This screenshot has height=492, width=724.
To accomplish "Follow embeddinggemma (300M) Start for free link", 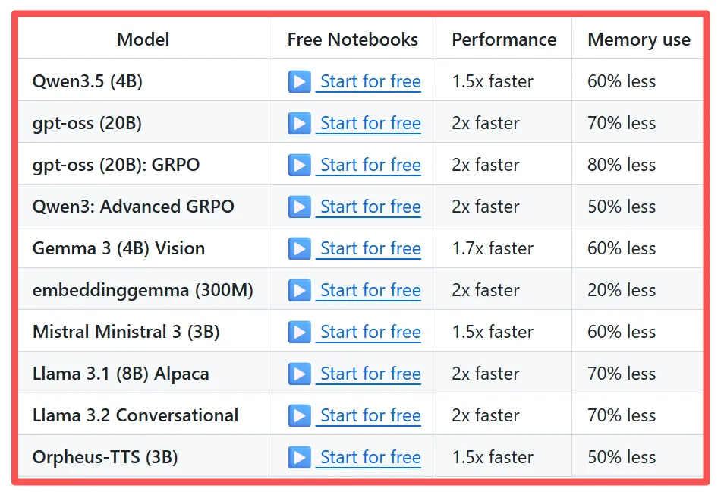I will point(370,290).
